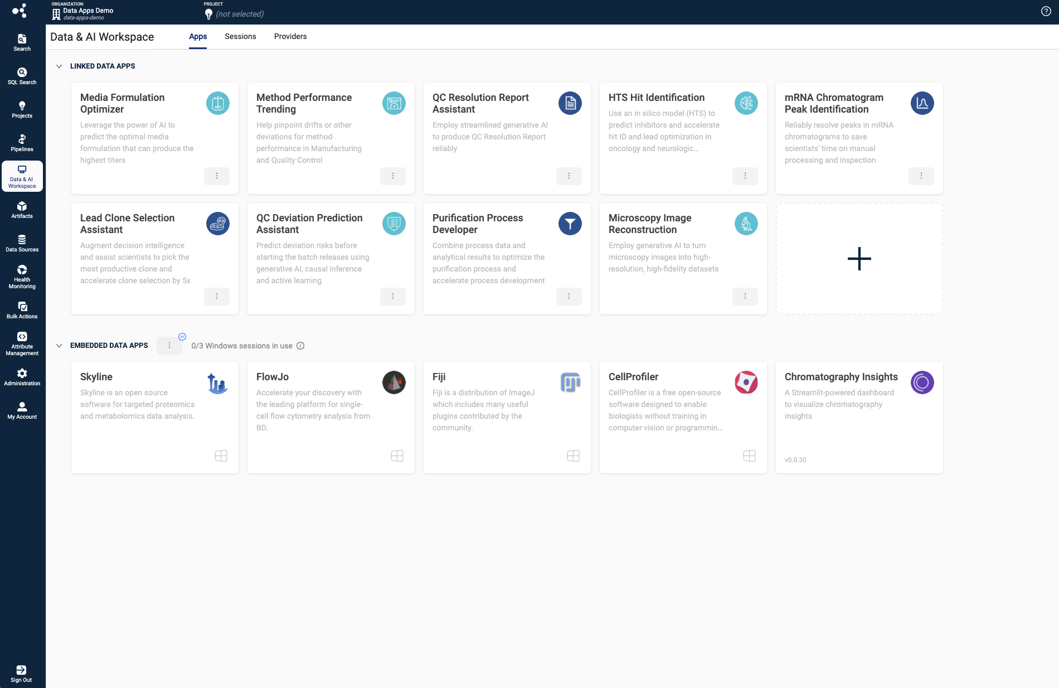Open Health Monitoring in the sidebar

[x=22, y=277]
